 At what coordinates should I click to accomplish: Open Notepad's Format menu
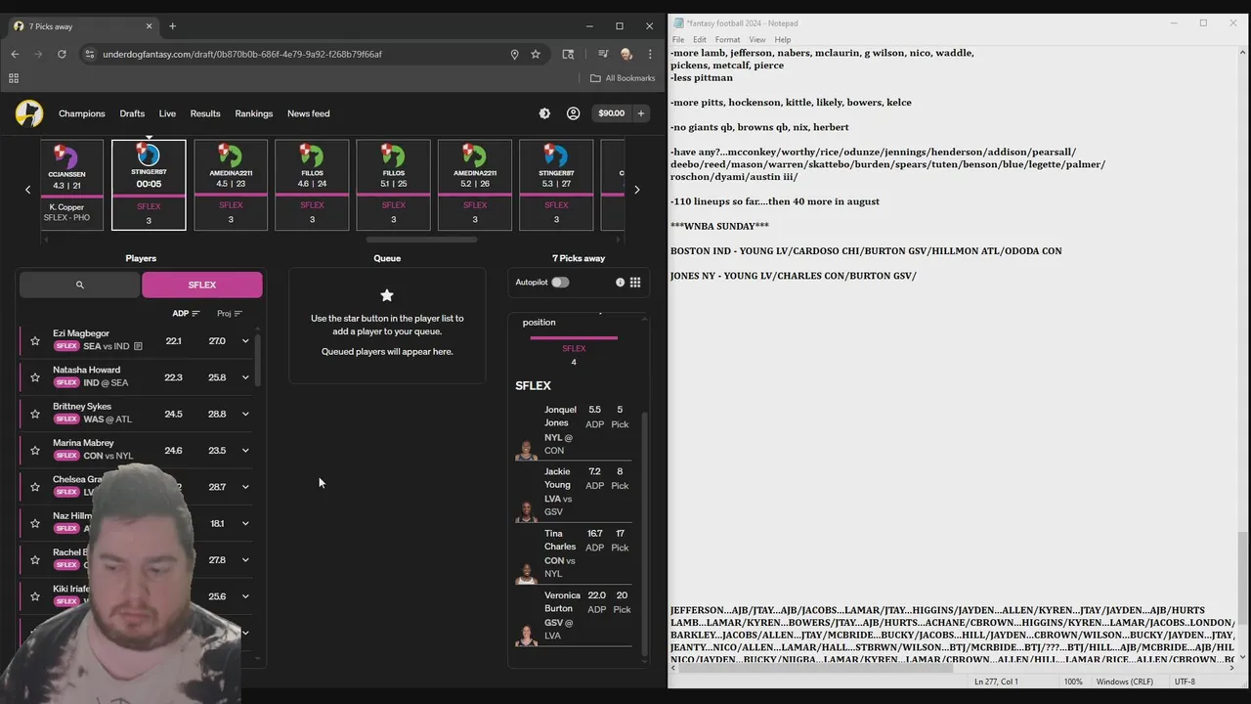pyautogui.click(x=727, y=40)
